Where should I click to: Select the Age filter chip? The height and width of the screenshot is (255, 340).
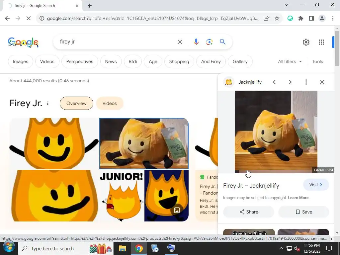pos(153,61)
